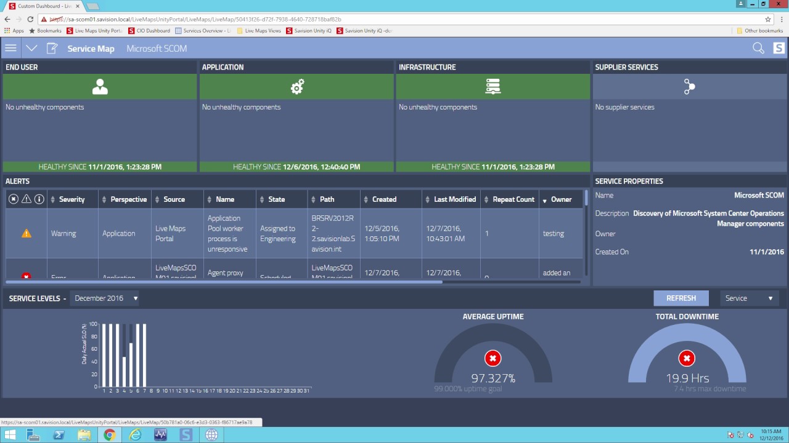Open Internet Explorer from the taskbar
The width and height of the screenshot is (789, 443).
click(x=135, y=435)
